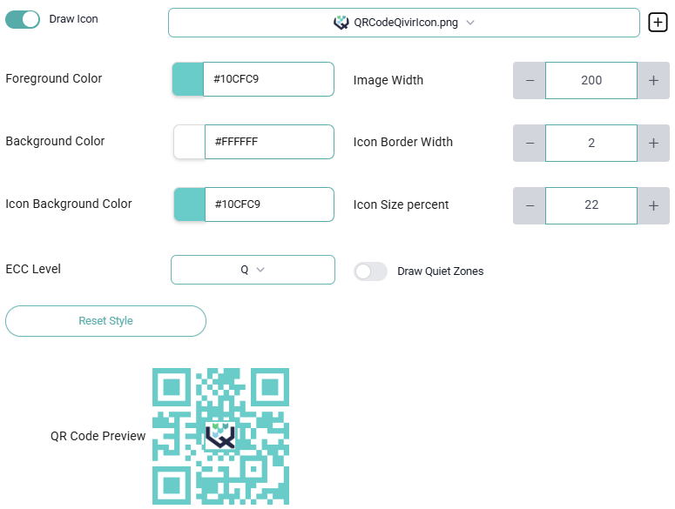Focus the Background Color hex field
This screenshot has width=675, height=509.
[268, 142]
